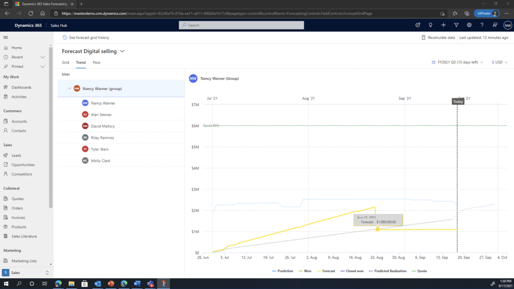Open the Flow tab
This screenshot has height=289, width=514.
[x=96, y=62]
